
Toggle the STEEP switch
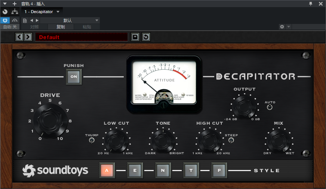point(231,140)
